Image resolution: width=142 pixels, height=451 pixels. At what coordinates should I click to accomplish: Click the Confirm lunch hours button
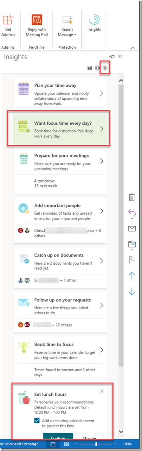tap(58, 437)
